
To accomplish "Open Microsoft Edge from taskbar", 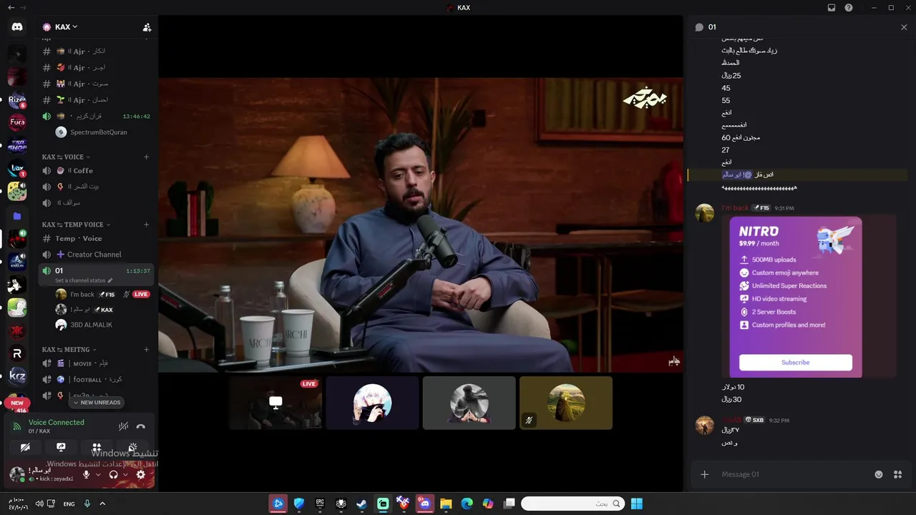I will [467, 504].
